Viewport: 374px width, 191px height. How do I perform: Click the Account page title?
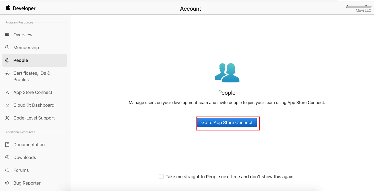pos(191,9)
